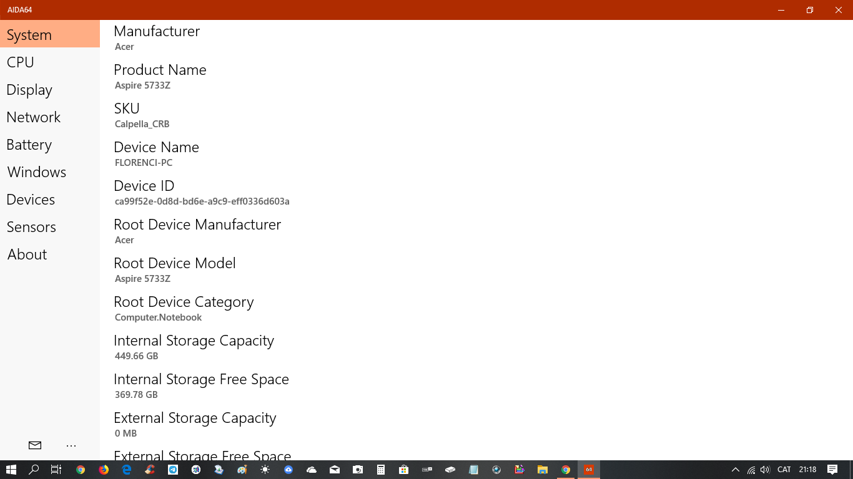Click the Internal Storage Free Space heading
853x479 pixels.
[201, 380]
